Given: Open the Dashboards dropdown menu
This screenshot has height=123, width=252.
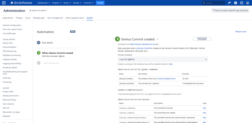Looking at the screenshot, I should (44, 3).
